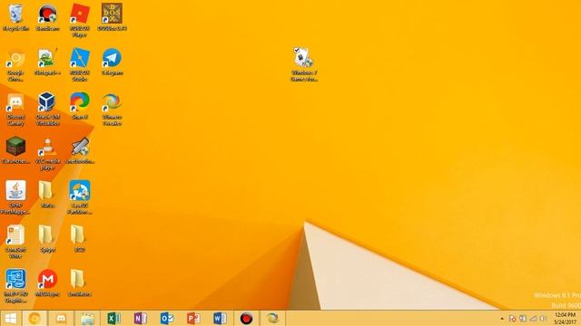Open Winaero Tweaker from the taskbar

coord(272,318)
